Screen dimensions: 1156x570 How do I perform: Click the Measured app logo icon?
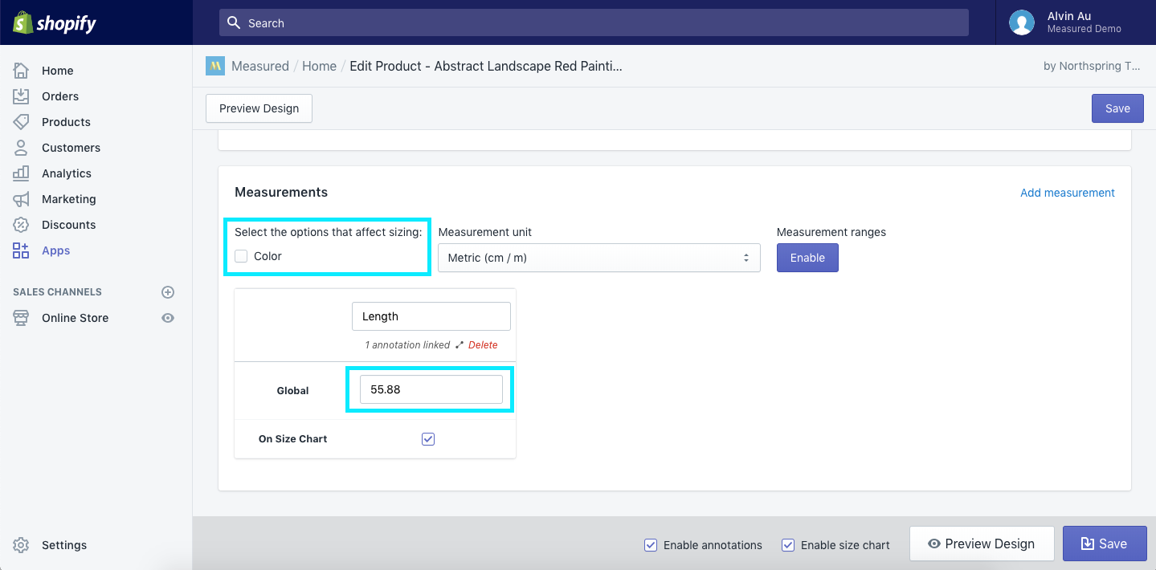coord(215,66)
